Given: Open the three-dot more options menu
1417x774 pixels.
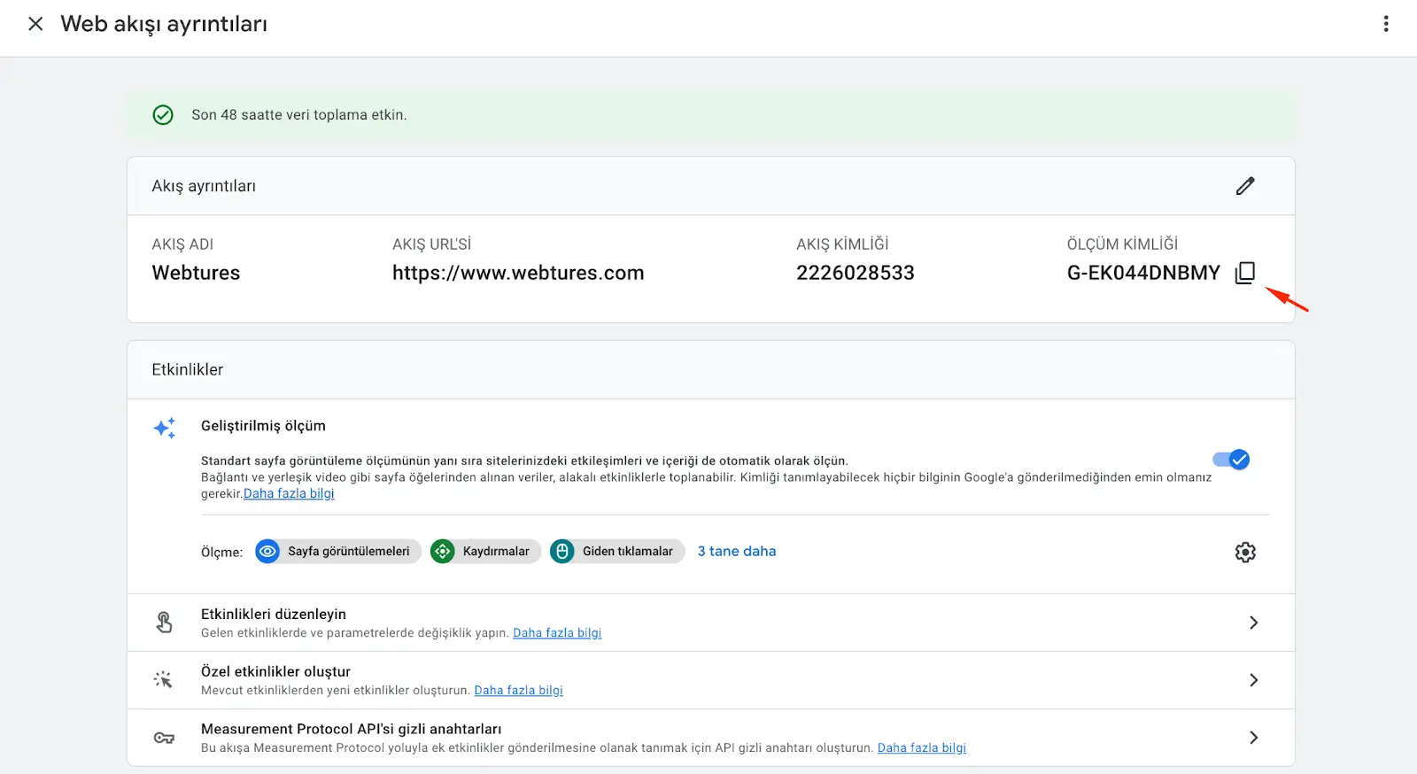Looking at the screenshot, I should (x=1386, y=24).
